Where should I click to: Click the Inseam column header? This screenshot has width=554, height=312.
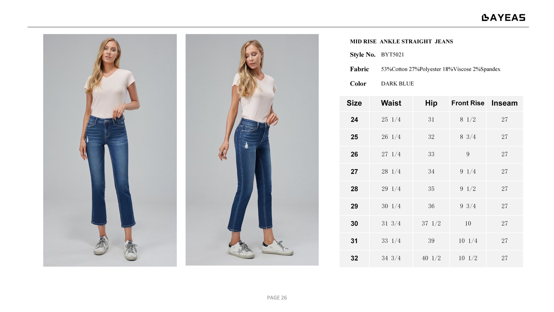coord(504,103)
